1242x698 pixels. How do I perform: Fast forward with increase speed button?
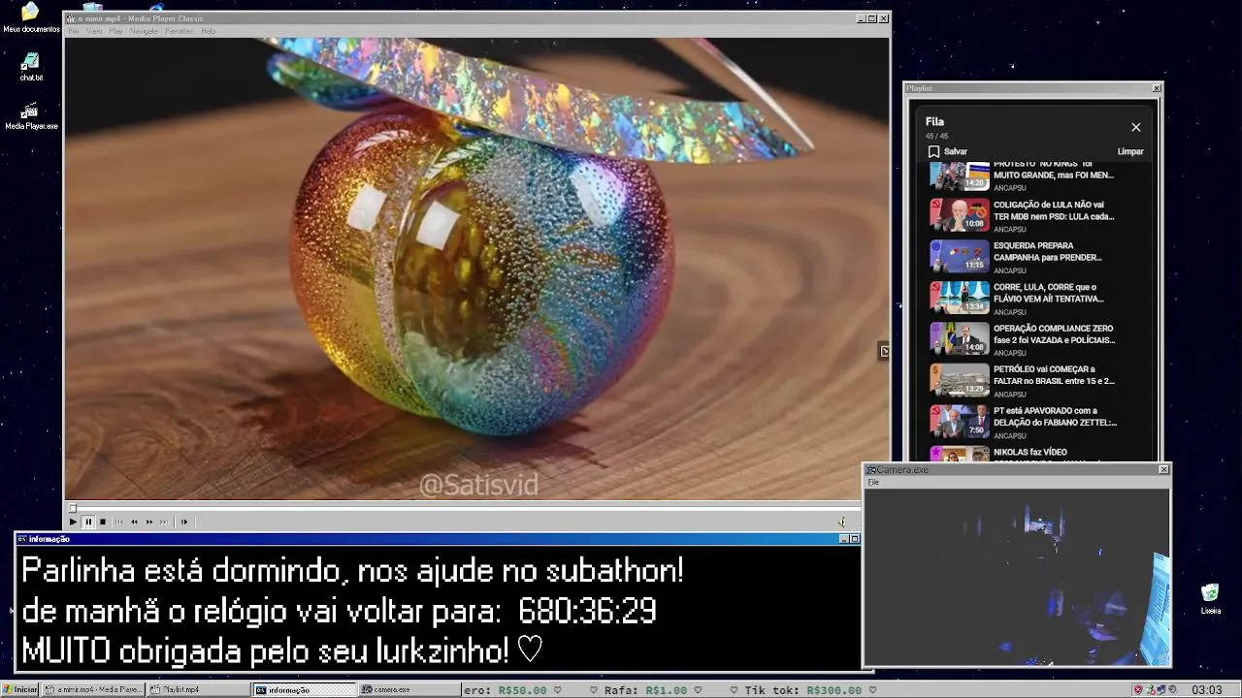pos(149,522)
